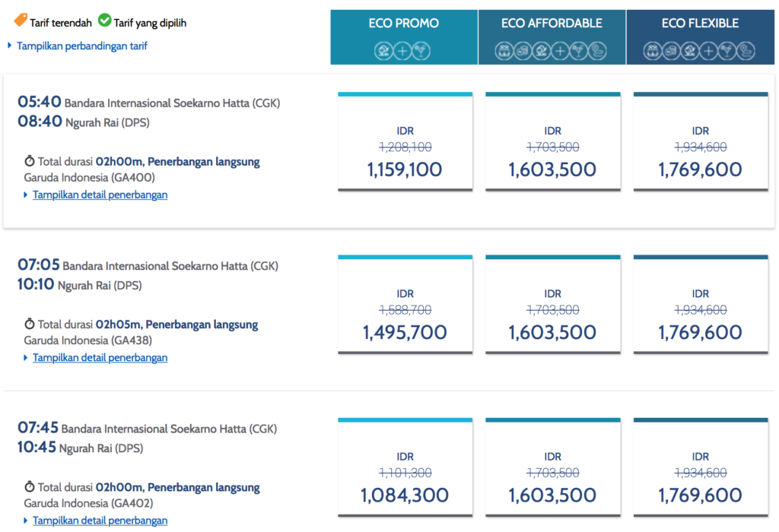
Task: Click the Tampilkan detail penerbangan link for GA438
Action: coord(100,357)
